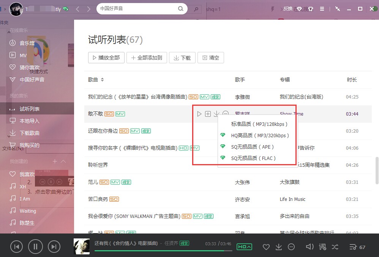Open lyrics display from the player bar
Image resolution: width=379 pixels, height=257 pixels.
322,247
